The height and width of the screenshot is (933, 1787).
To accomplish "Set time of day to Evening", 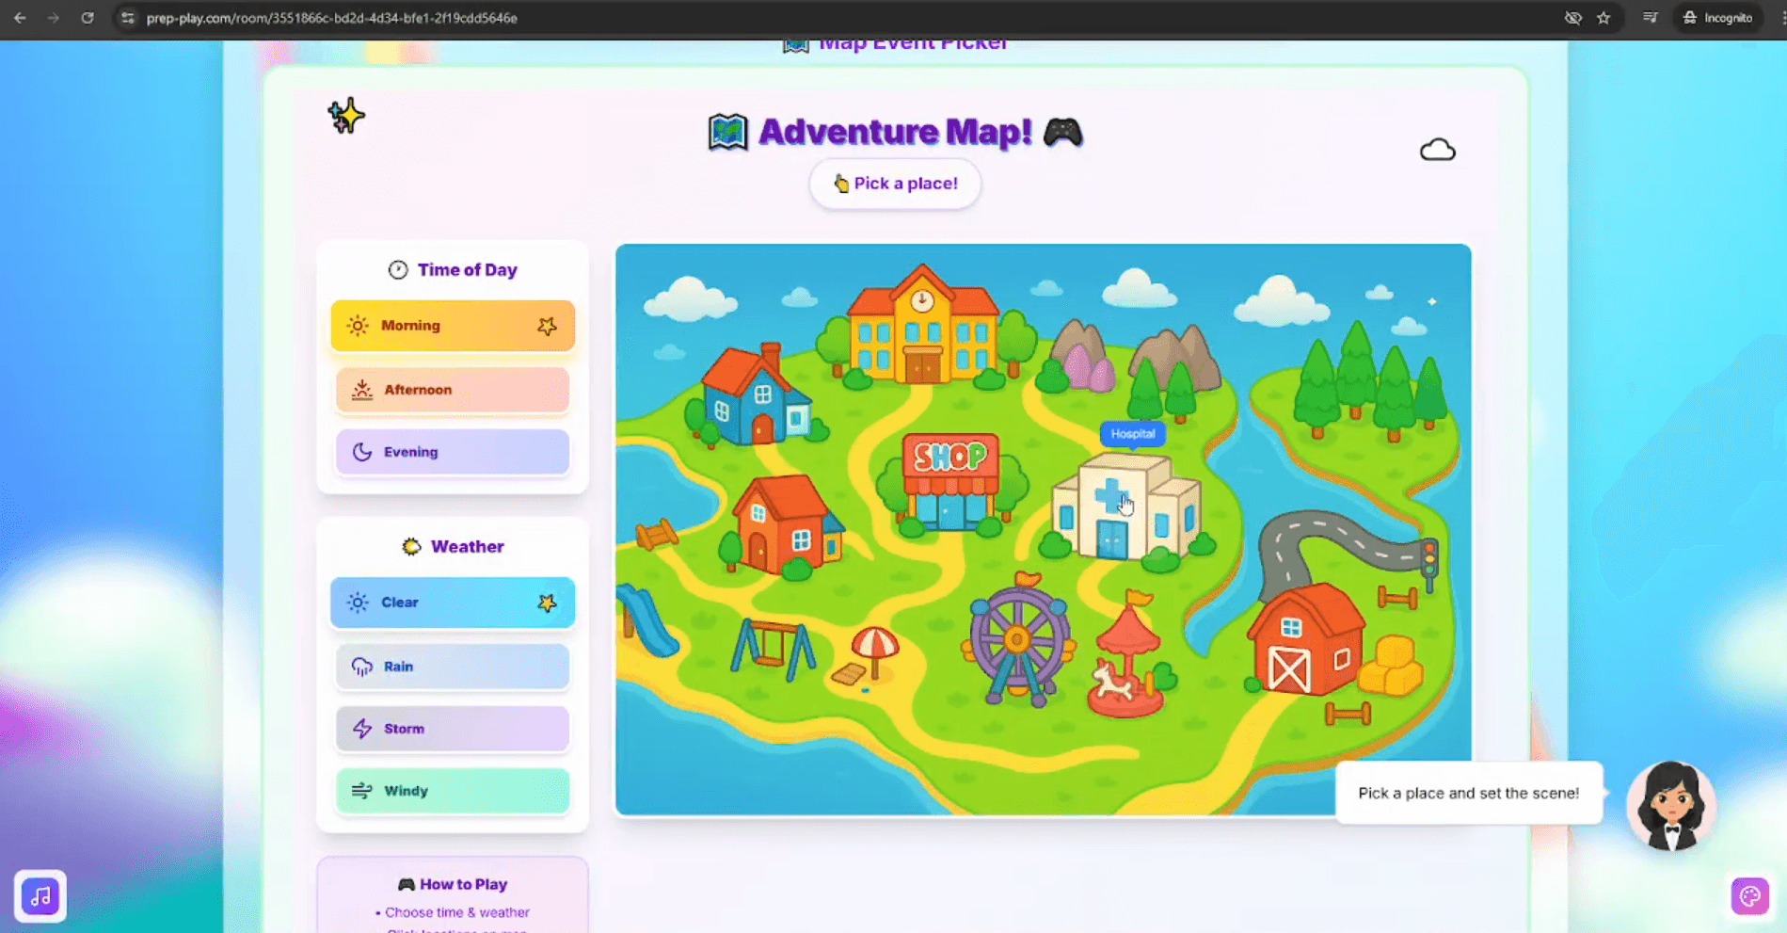I will tap(453, 452).
